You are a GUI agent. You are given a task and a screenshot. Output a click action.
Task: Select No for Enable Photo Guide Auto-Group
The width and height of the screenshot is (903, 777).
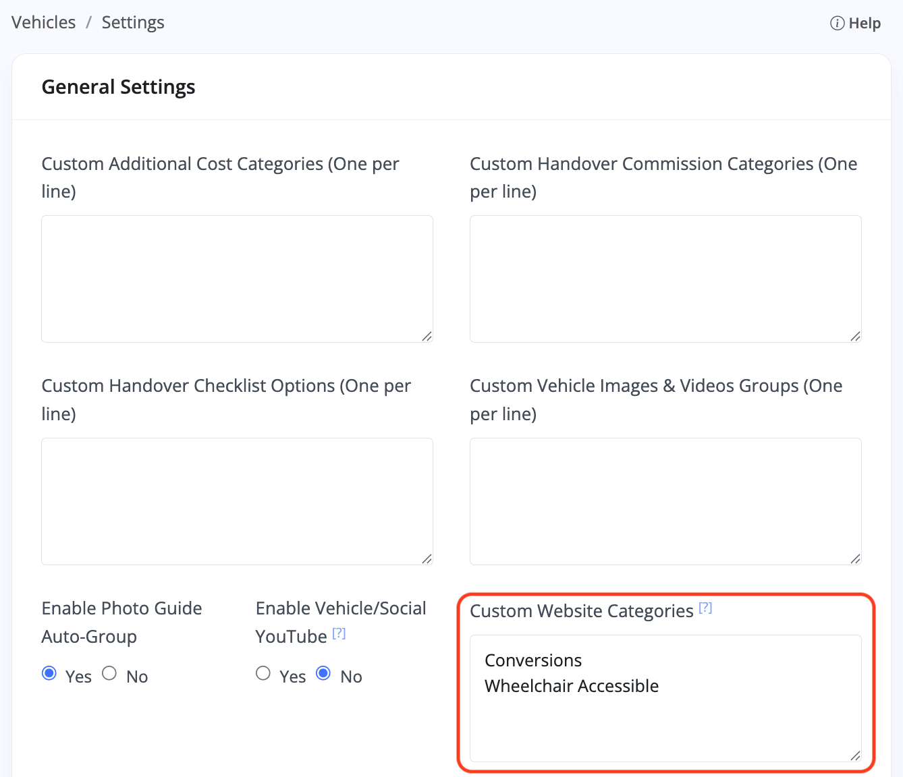pos(109,673)
